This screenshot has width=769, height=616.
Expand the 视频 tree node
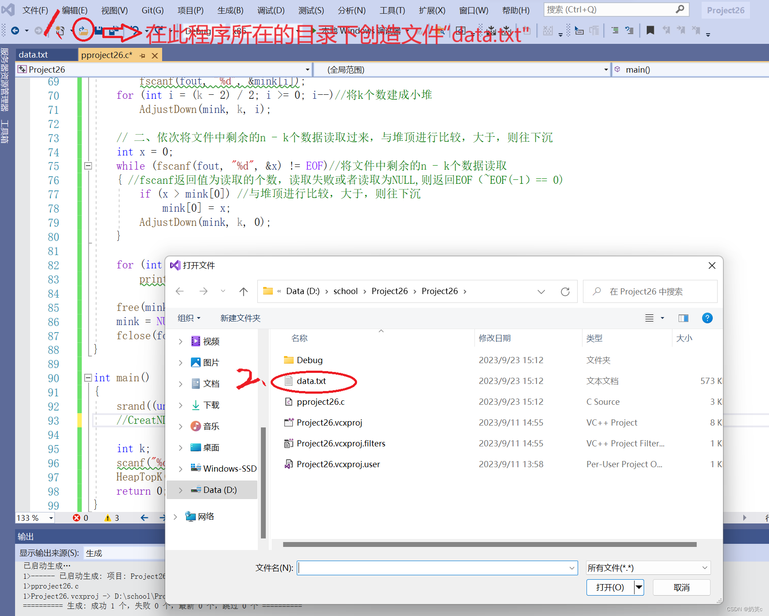[x=180, y=341]
